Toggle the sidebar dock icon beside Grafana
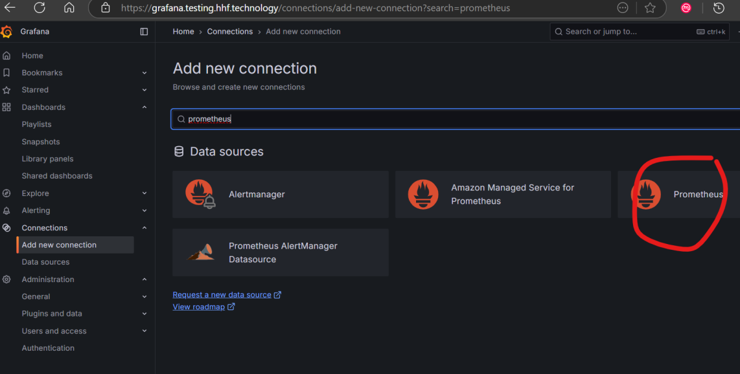Image resolution: width=740 pixels, height=374 pixels. tap(144, 32)
